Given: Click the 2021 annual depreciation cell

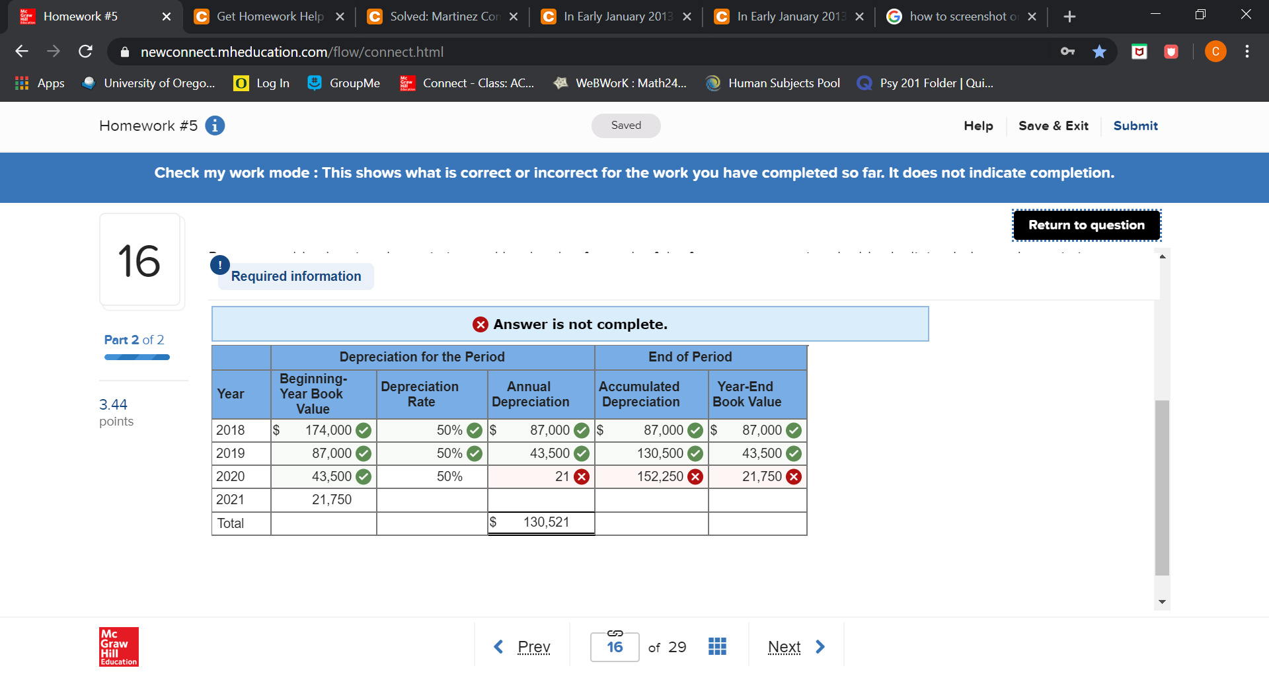Looking at the screenshot, I should 541,500.
